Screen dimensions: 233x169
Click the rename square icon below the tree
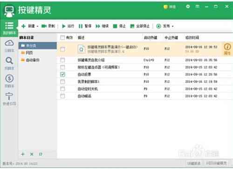tap(41, 154)
